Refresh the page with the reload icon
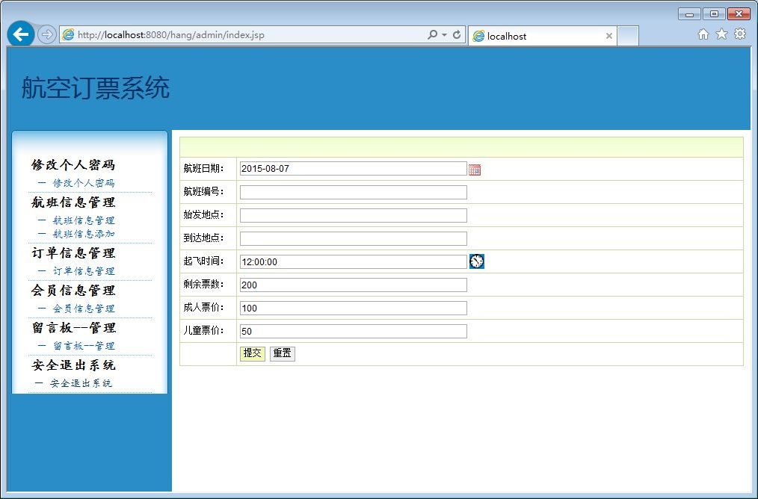The image size is (758, 499). [x=456, y=34]
